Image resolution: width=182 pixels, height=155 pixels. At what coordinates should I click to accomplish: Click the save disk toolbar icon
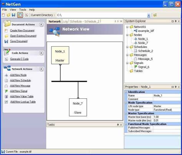click(x=13, y=15)
